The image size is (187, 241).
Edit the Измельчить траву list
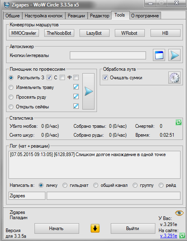point(76,87)
